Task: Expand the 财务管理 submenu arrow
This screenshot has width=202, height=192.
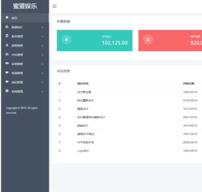Action: [42, 36]
